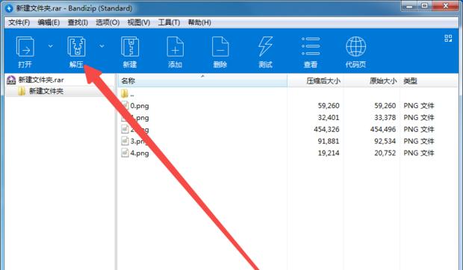
Task: Click original size value 92,534
Action: click(x=385, y=141)
